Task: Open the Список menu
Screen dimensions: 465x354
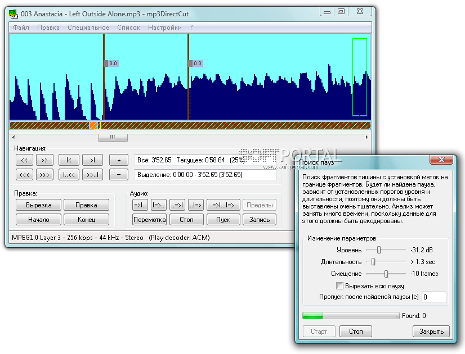Action: (128, 28)
